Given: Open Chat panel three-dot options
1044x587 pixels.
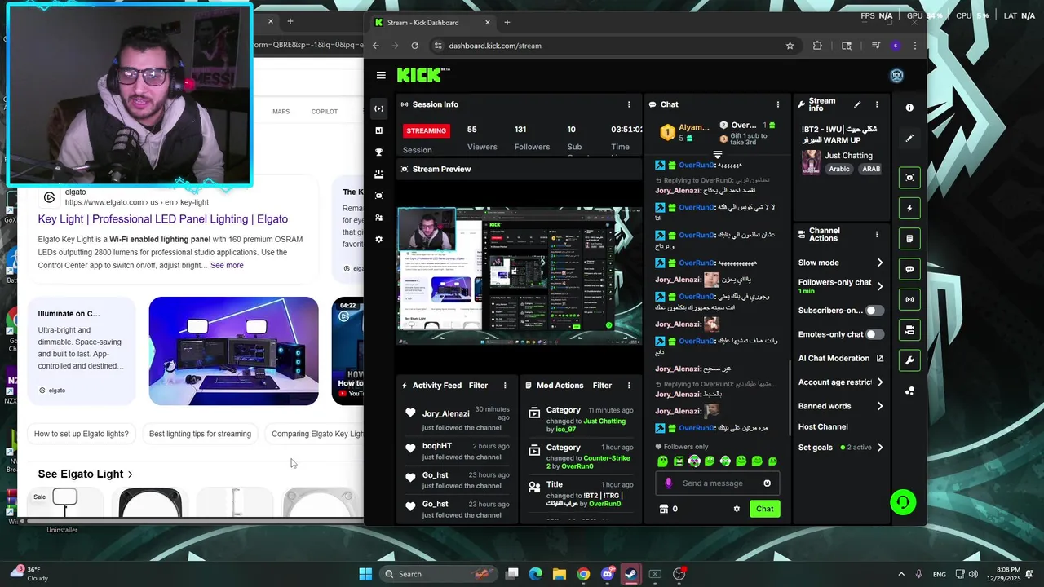Looking at the screenshot, I should pos(778,104).
